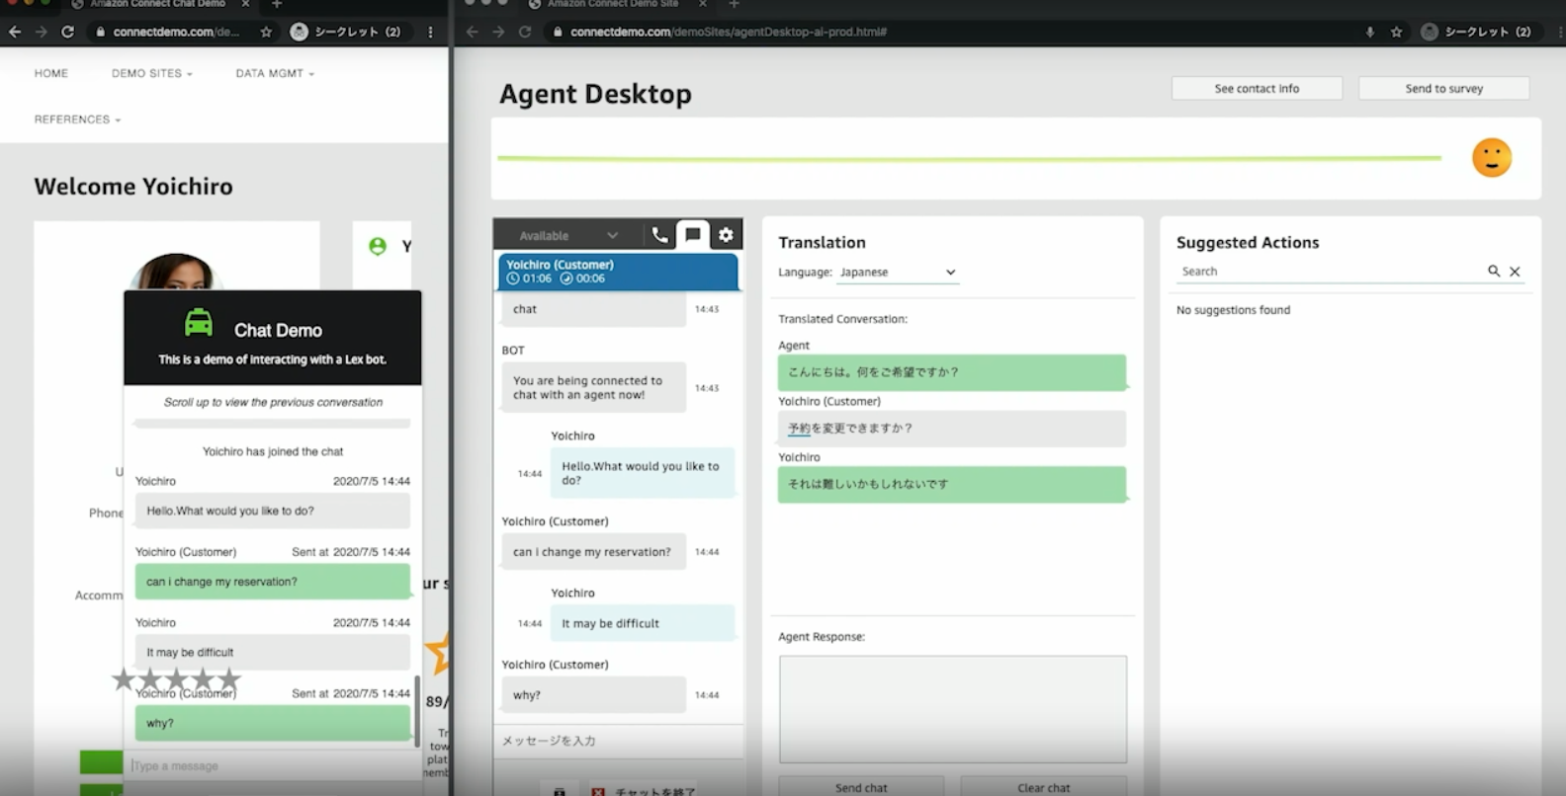Click the 'why?' message in the CCP chat

pos(593,694)
